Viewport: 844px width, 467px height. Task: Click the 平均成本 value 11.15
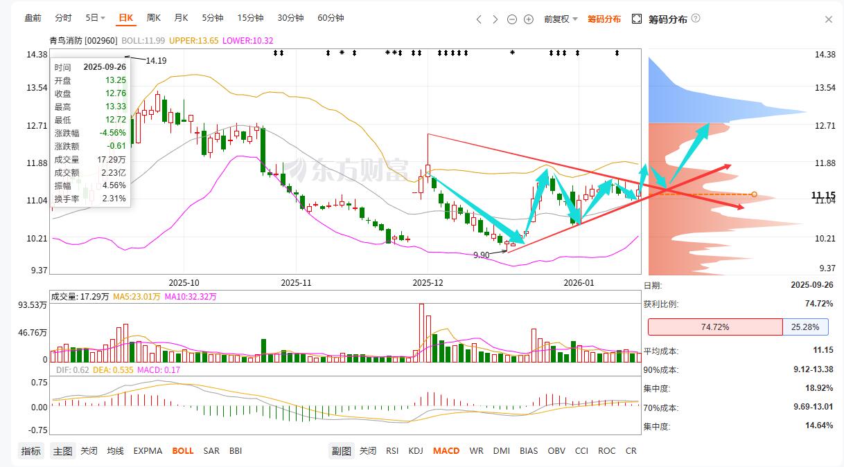(823, 351)
